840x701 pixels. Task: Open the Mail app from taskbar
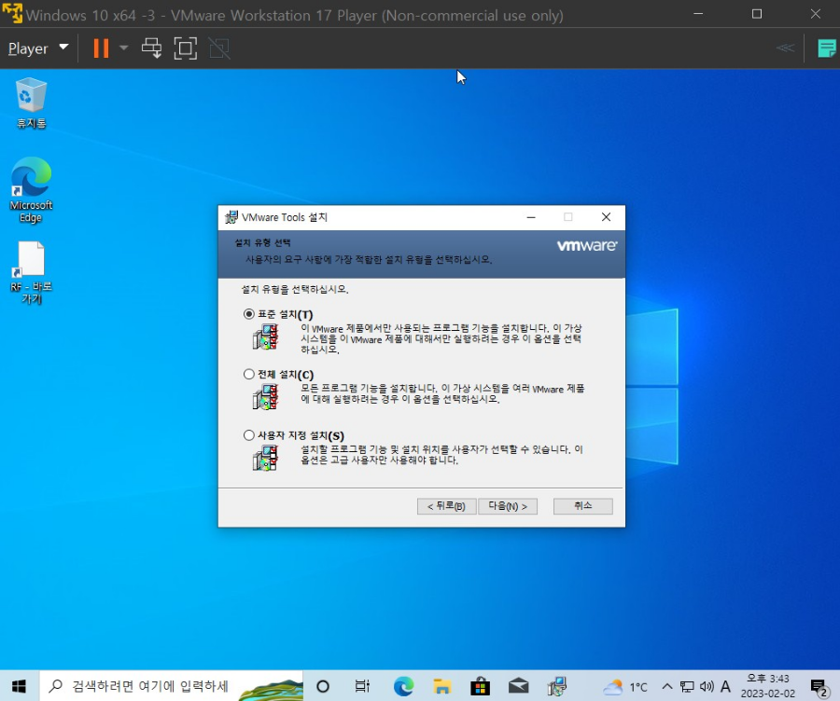[x=519, y=686]
